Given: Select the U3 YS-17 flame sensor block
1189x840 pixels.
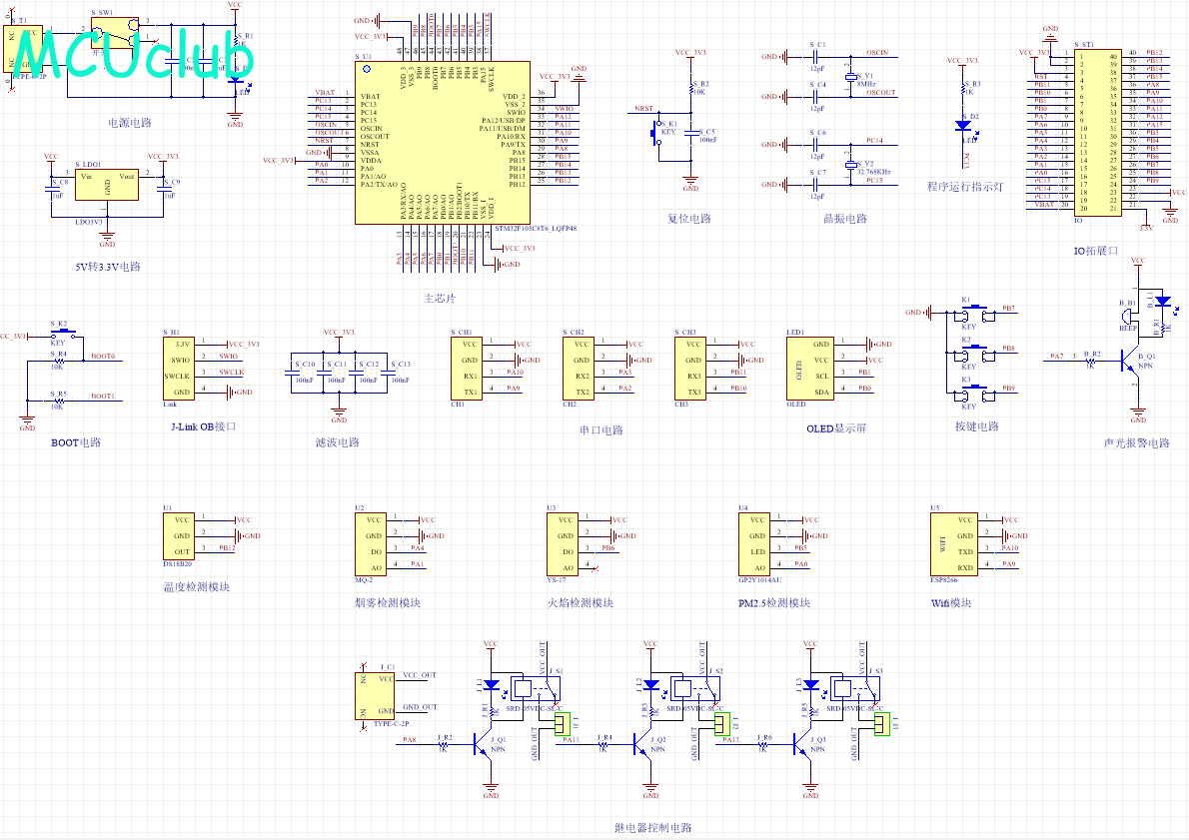Looking at the screenshot, I should click(x=563, y=544).
